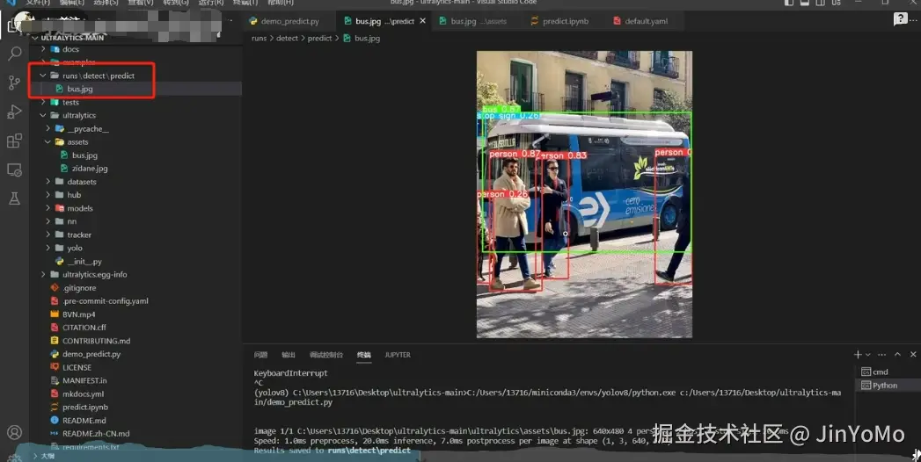
Task: Expand the datasets folder chevron
Action: click(48, 182)
